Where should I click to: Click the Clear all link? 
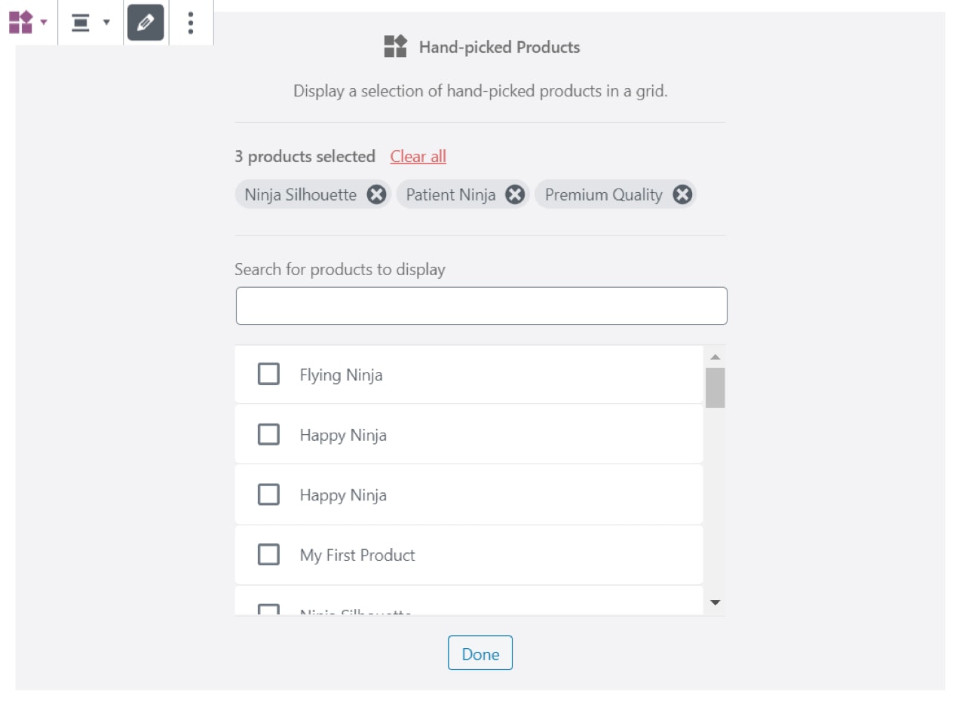pyautogui.click(x=418, y=156)
